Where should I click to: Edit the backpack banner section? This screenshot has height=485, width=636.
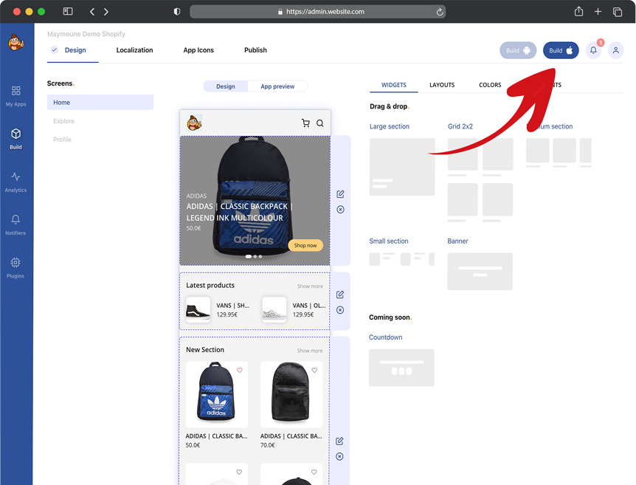coord(340,194)
